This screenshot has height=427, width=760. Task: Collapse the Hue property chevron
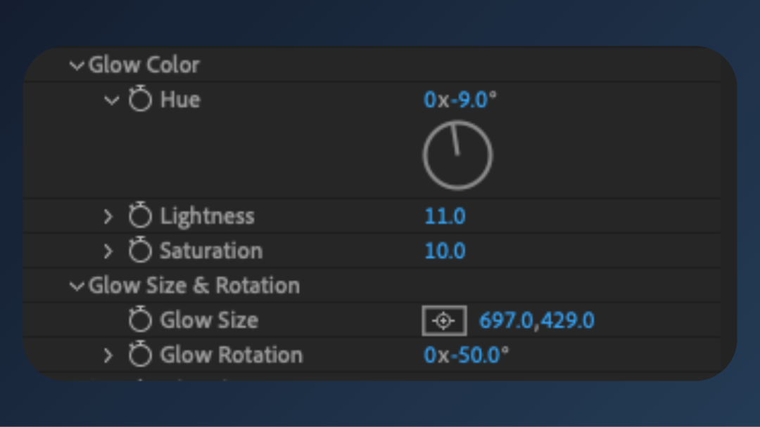pyautogui.click(x=111, y=100)
